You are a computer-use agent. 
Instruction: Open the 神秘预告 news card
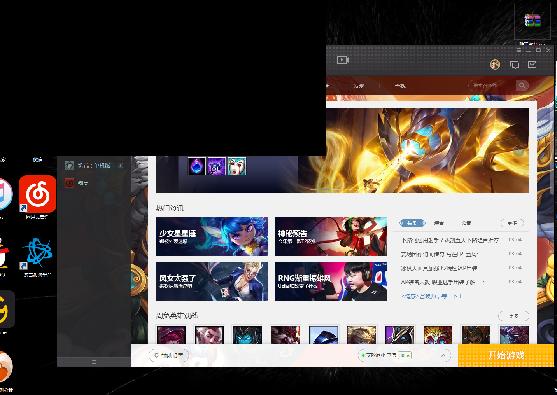click(x=331, y=236)
